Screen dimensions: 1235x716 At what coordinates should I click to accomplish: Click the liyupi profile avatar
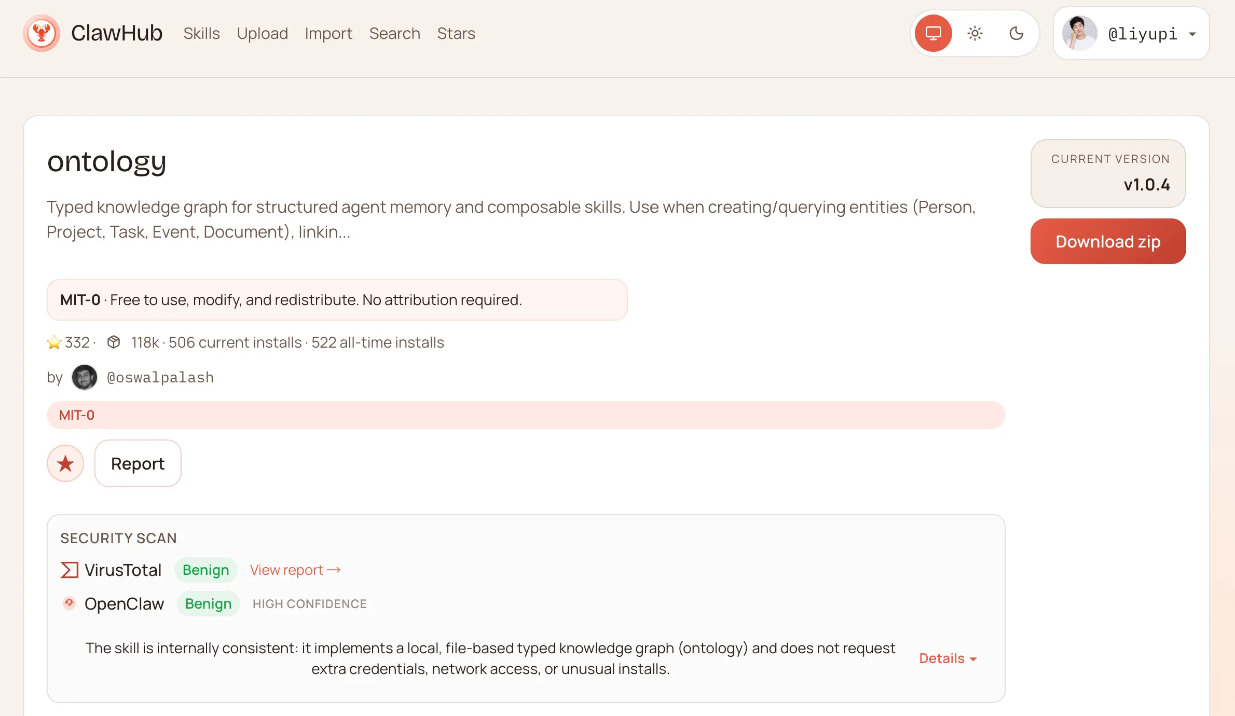pos(1079,33)
